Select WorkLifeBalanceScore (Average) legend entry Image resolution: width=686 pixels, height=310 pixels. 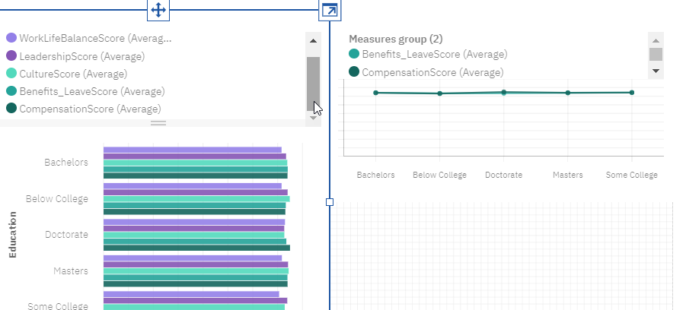click(95, 39)
